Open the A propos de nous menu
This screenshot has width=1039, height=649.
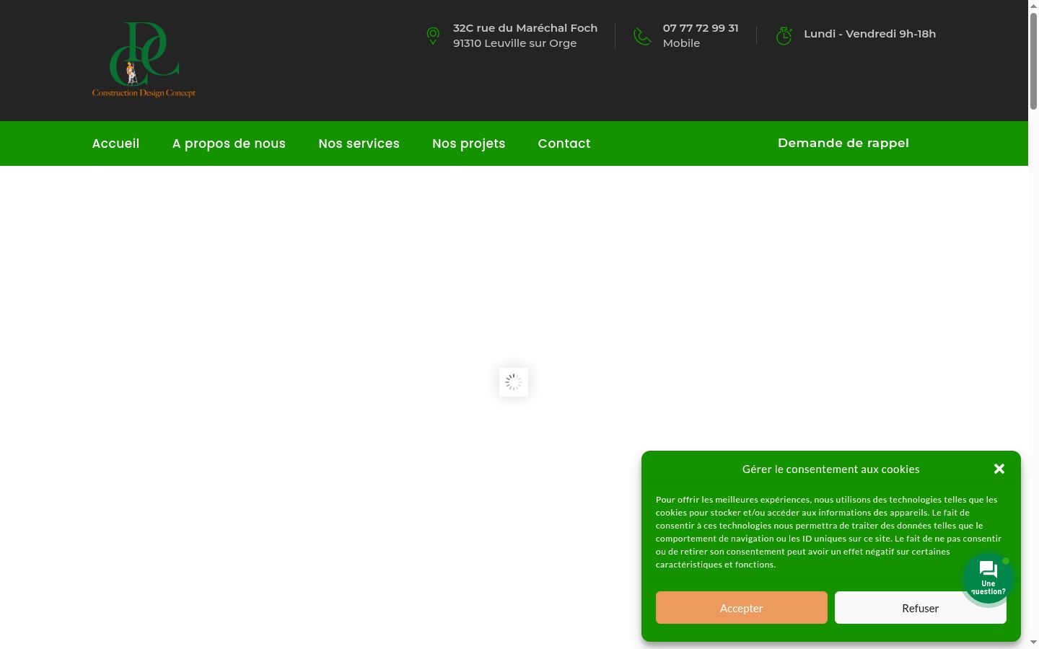[229, 144]
